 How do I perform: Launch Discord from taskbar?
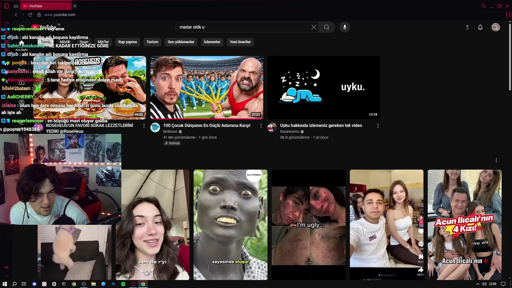[x=34, y=284]
